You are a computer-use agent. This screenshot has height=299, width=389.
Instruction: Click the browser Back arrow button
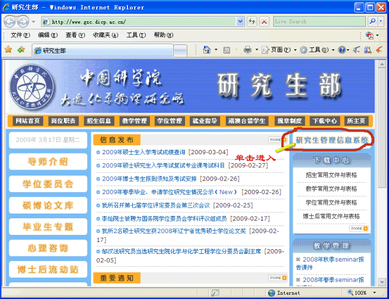[9, 21]
